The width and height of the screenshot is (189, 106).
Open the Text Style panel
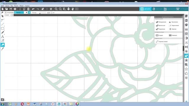(x=186, y=42)
